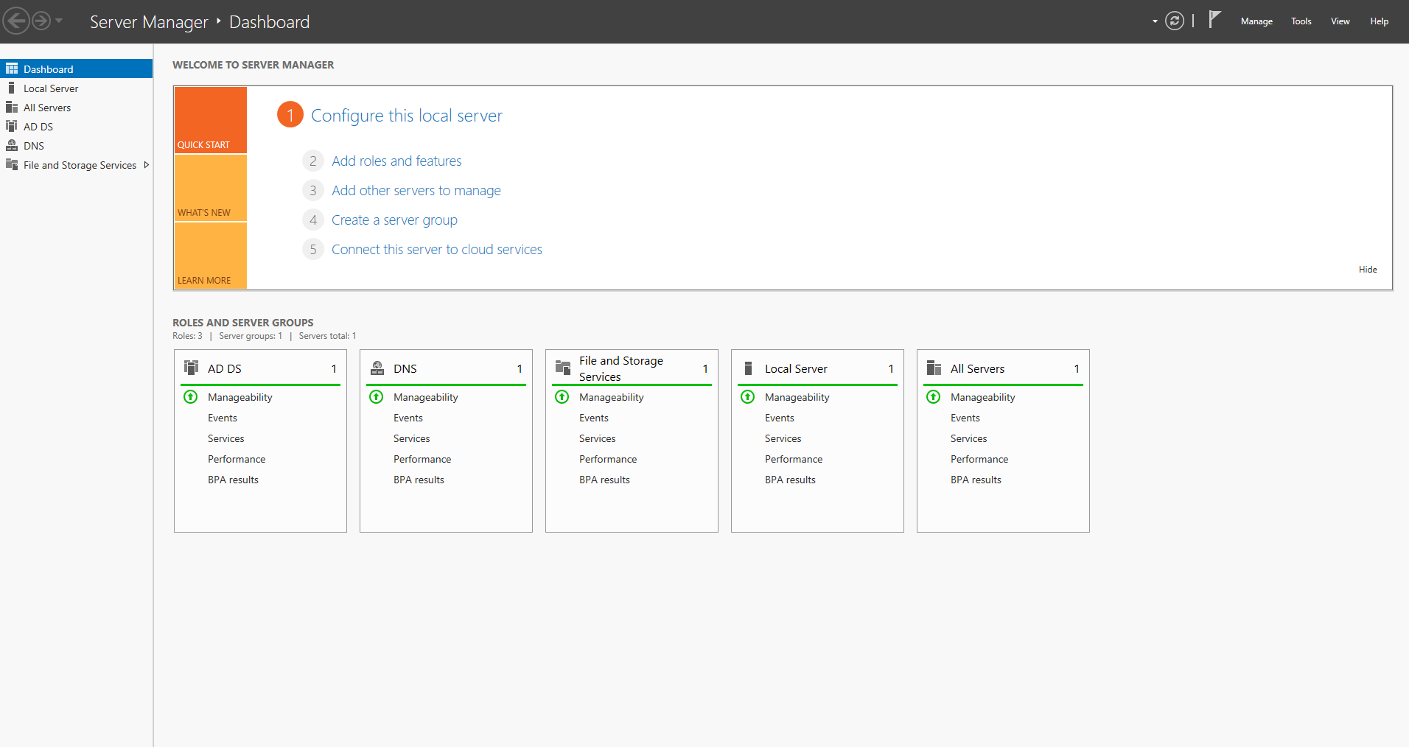Viewport: 1409px width, 747px height.
Task: Click DNS Manageability green status icon
Action: 377,397
